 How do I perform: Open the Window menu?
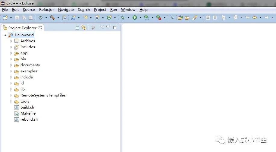[x=128, y=10]
